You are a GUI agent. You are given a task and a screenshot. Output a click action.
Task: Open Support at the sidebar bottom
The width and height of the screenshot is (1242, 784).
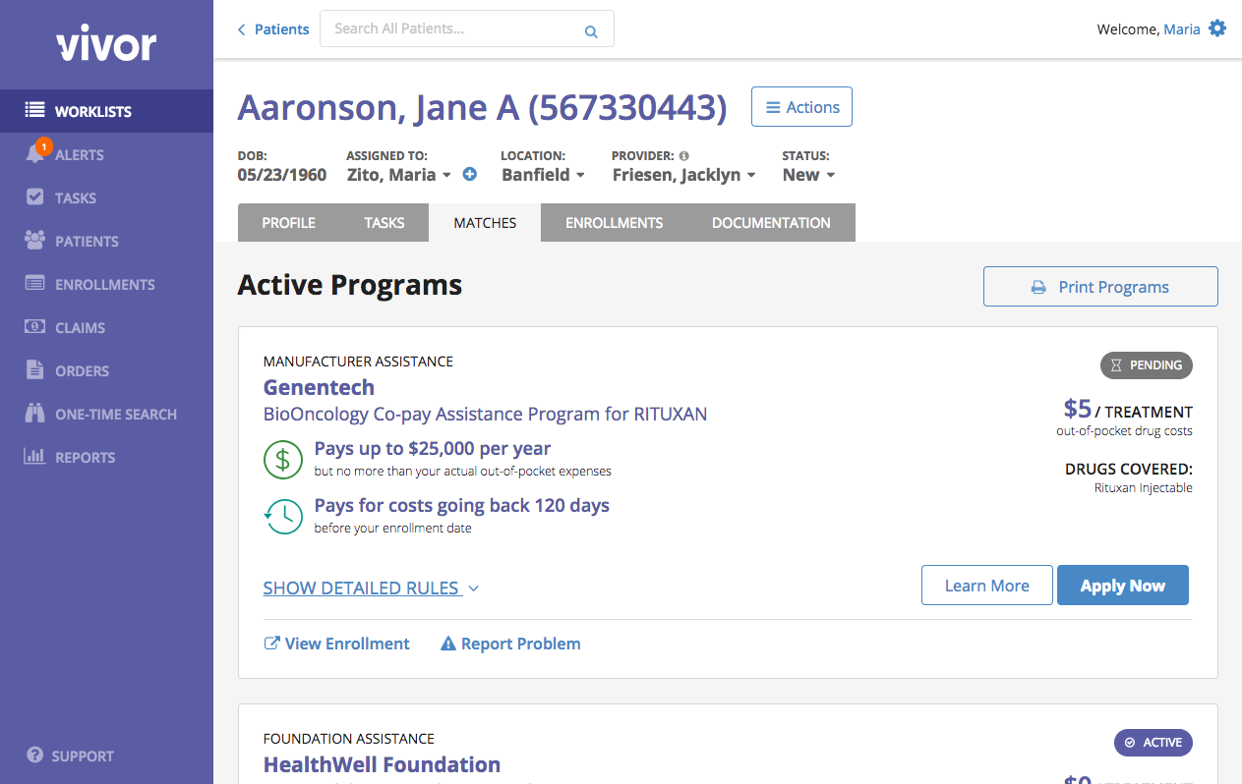point(71,756)
